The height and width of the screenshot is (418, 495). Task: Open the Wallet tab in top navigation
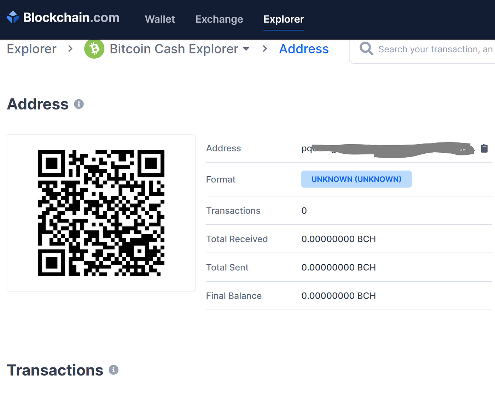point(160,19)
